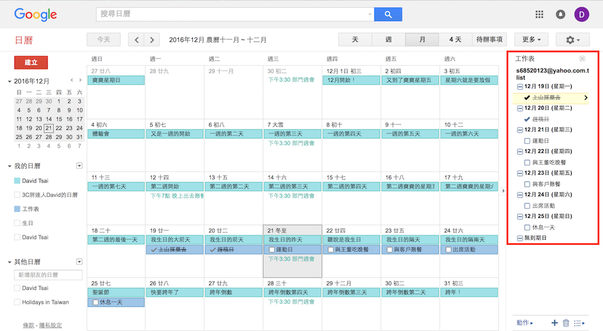Click the red 建立 create button

[31, 63]
